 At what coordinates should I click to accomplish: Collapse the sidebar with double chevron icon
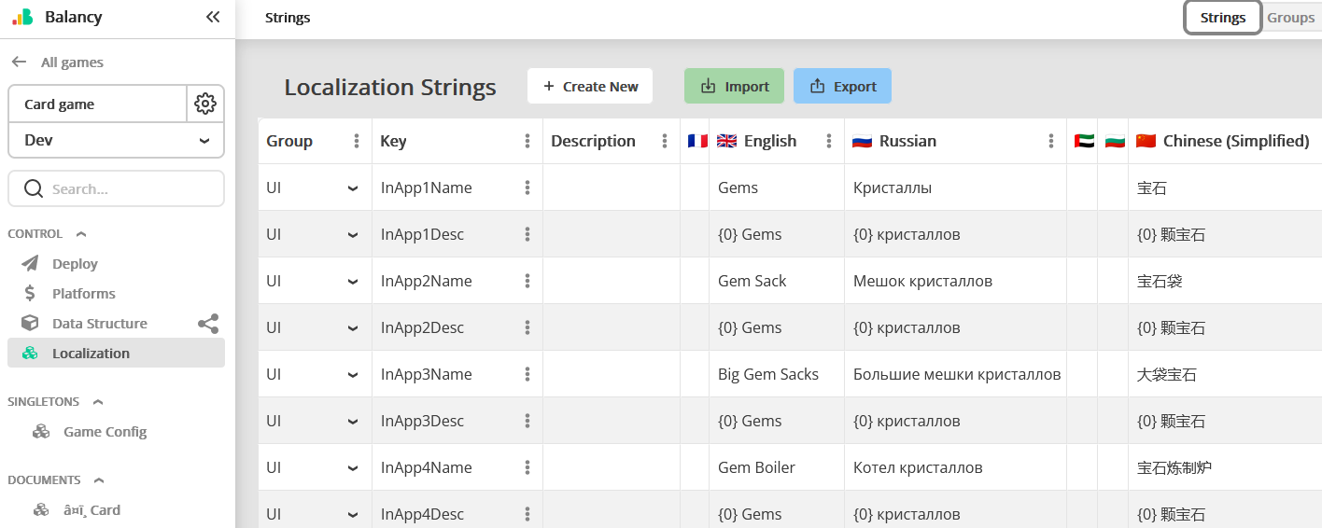(213, 17)
